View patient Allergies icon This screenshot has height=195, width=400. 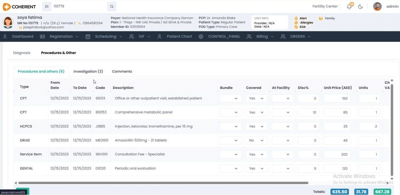click(x=296, y=23)
